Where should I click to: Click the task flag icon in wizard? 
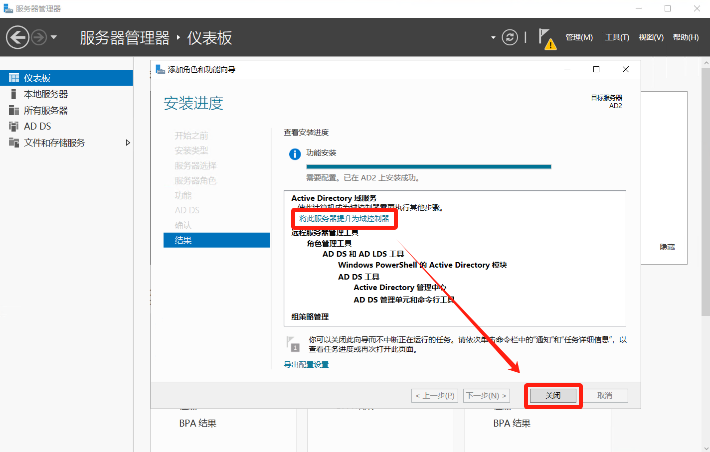click(x=293, y=344)
